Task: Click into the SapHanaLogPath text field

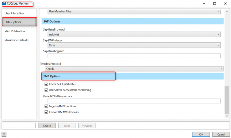Action: (134, 56)
